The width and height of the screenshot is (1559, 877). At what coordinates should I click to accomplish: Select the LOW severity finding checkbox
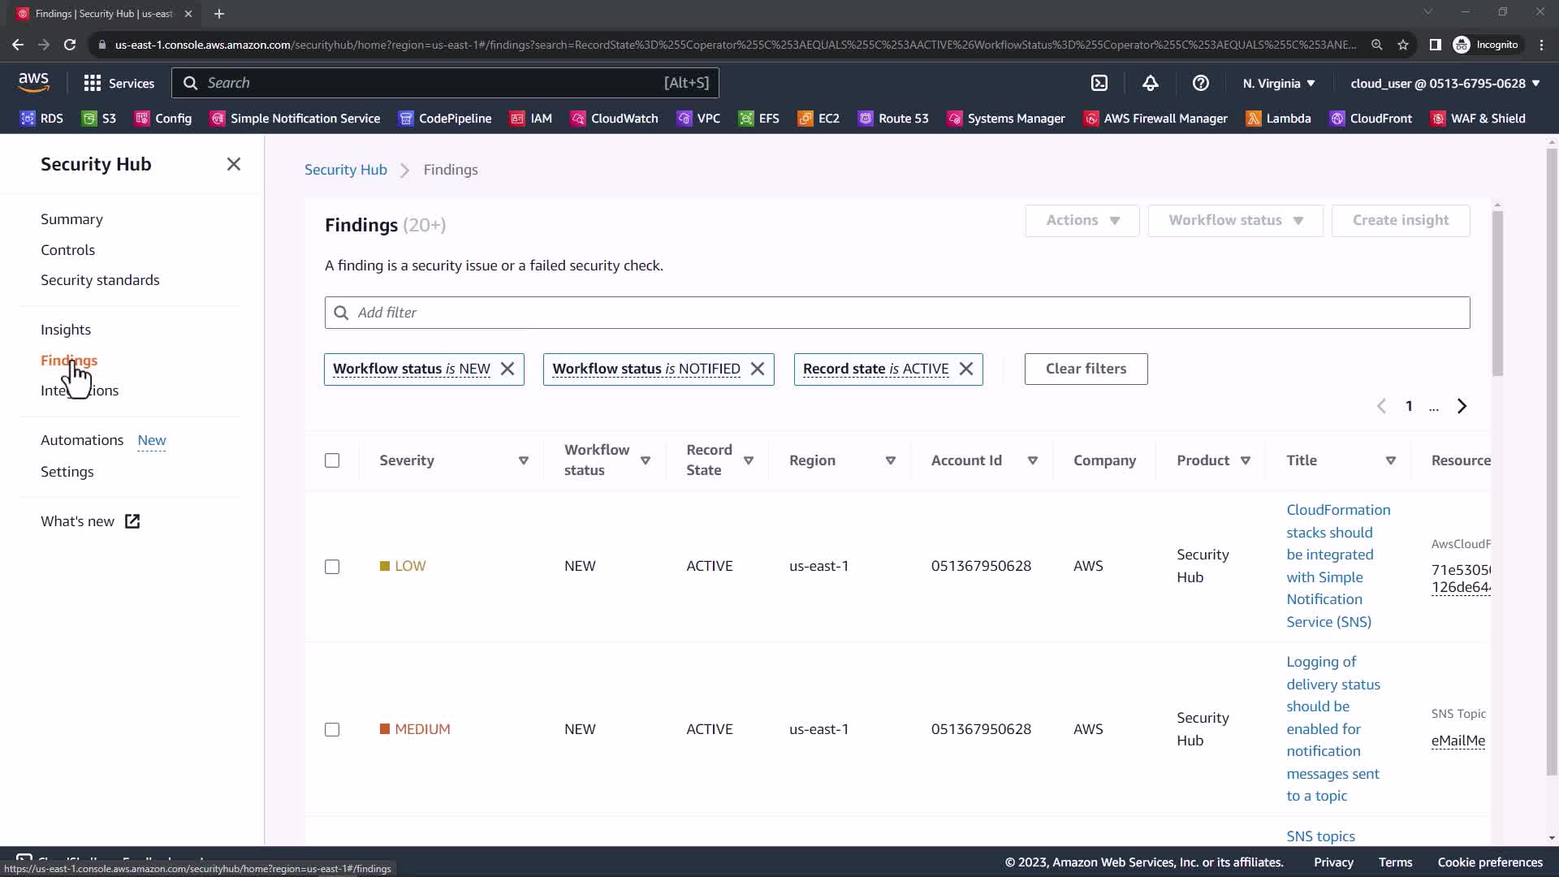(x=332, y=567)
